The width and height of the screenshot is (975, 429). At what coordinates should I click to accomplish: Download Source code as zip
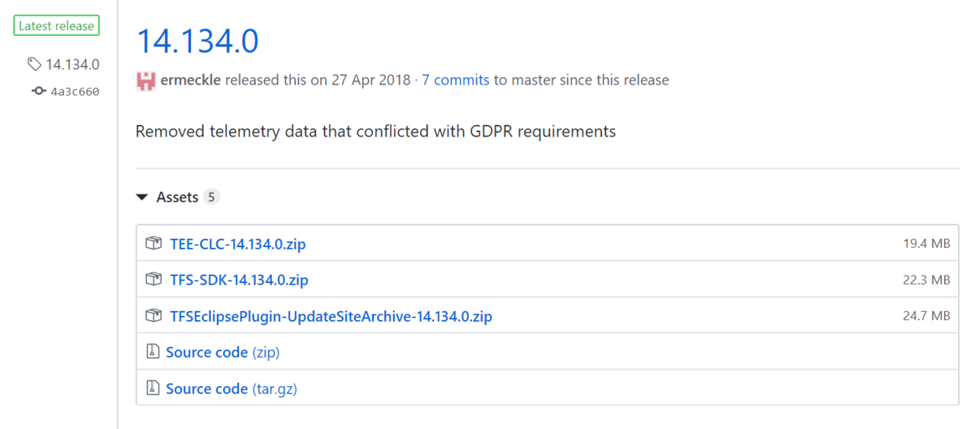click(223, 352)
